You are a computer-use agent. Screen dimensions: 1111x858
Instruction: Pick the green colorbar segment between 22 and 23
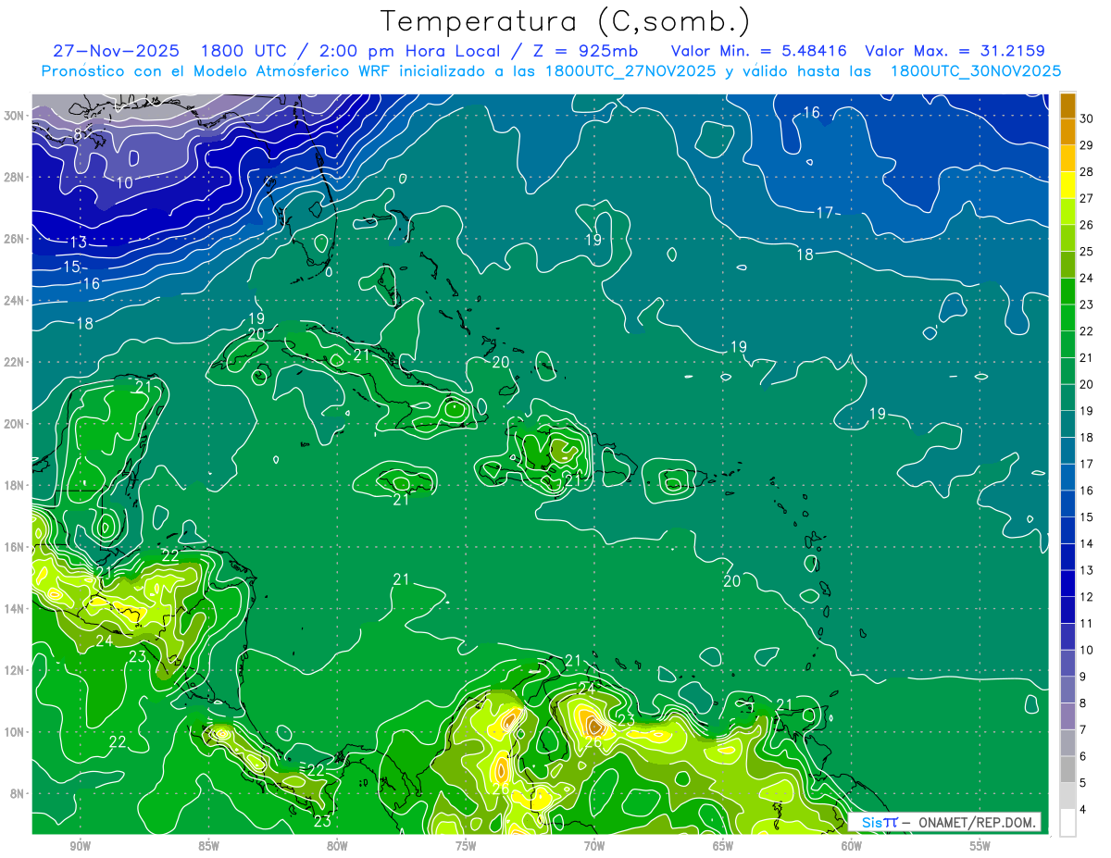pyautogui.click(x=1067, y=317)
